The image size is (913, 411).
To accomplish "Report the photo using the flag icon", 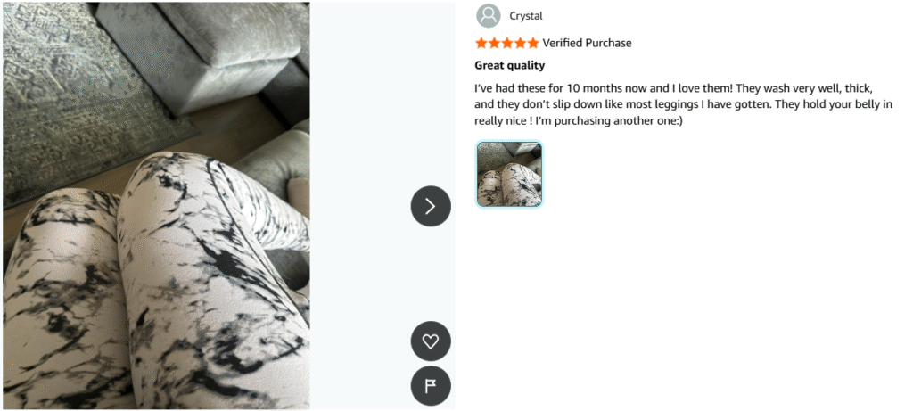I will click(431, 386).
